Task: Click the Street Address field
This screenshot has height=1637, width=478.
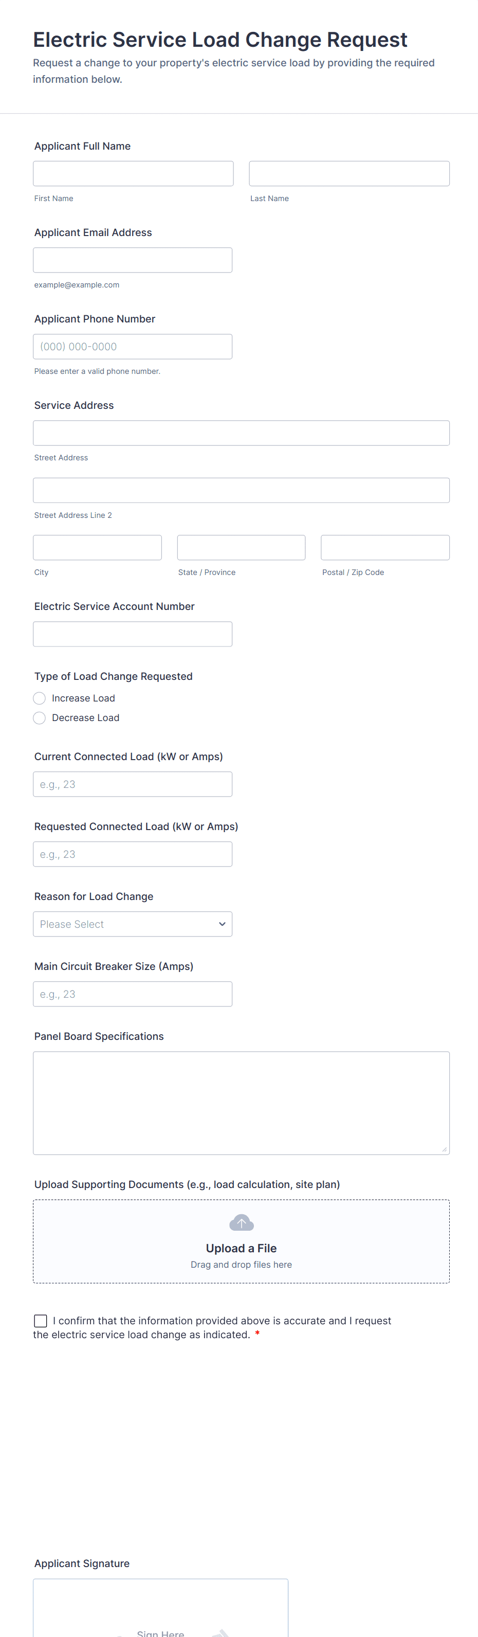Action: (x=241, y=433)
